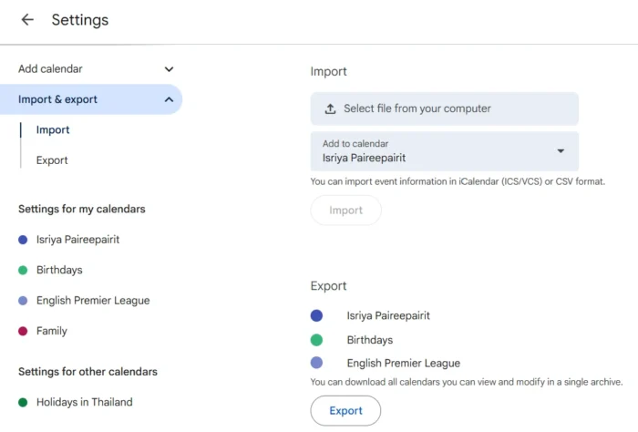This screenshot has width=638, height=432.
Task: Open English Premier League settings in sidebar
Action: (x=93, y=301)
